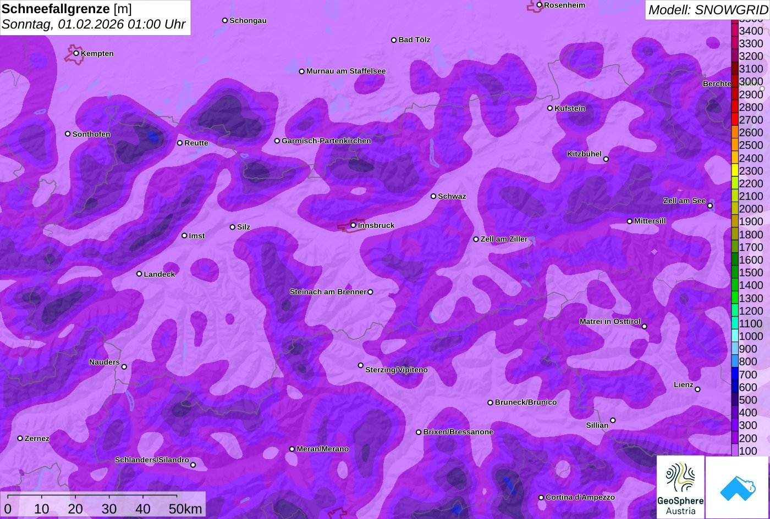The image size is (770, 519).
Task: Click the Kempten city marker dot
Action: pos(76,53)
